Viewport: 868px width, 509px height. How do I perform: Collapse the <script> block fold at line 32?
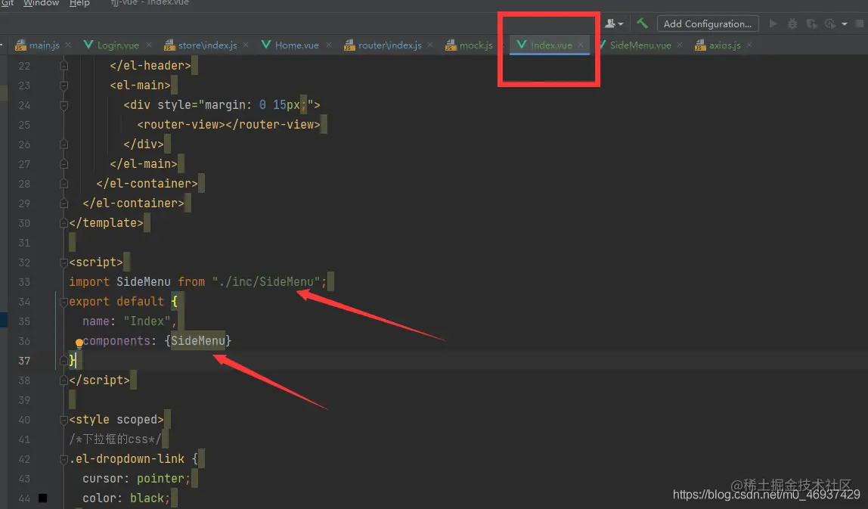point(64,262)
